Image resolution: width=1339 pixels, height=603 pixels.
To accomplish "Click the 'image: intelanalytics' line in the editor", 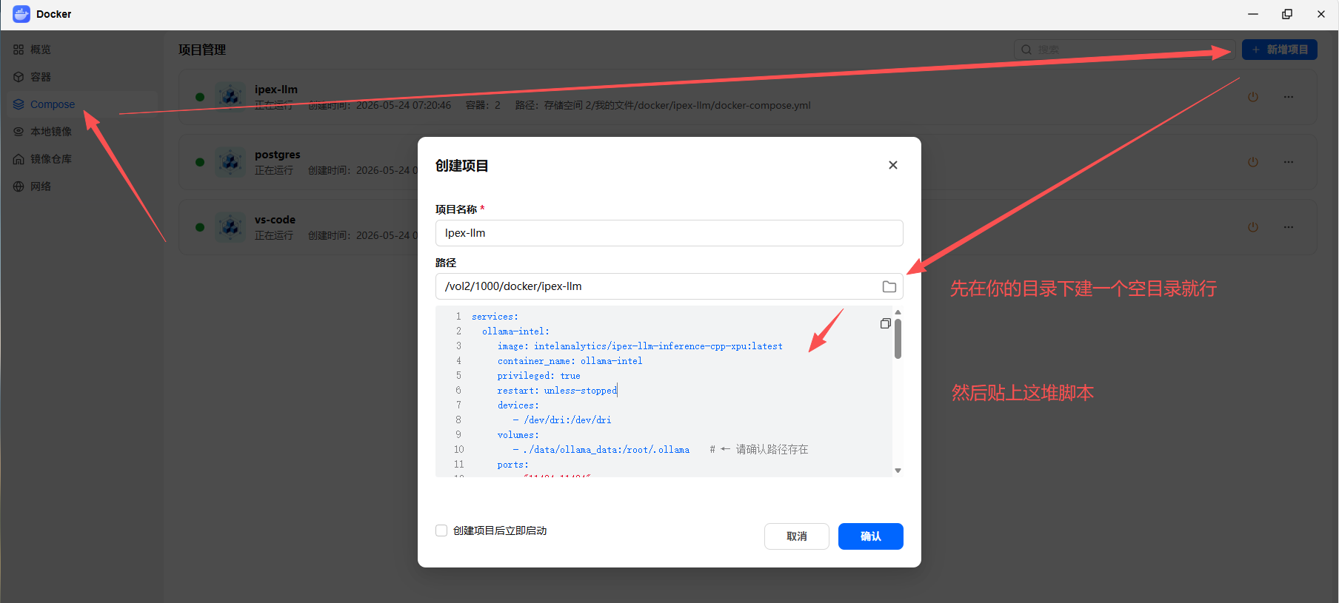I will [640, 346].
